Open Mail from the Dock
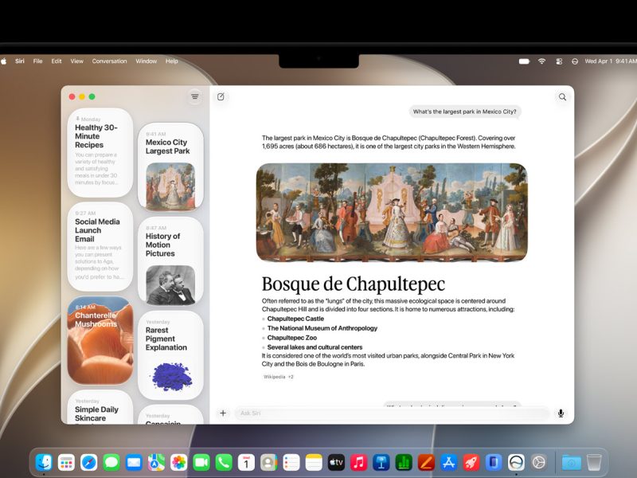This screenshot has height=478, width=637. point(134,462)
